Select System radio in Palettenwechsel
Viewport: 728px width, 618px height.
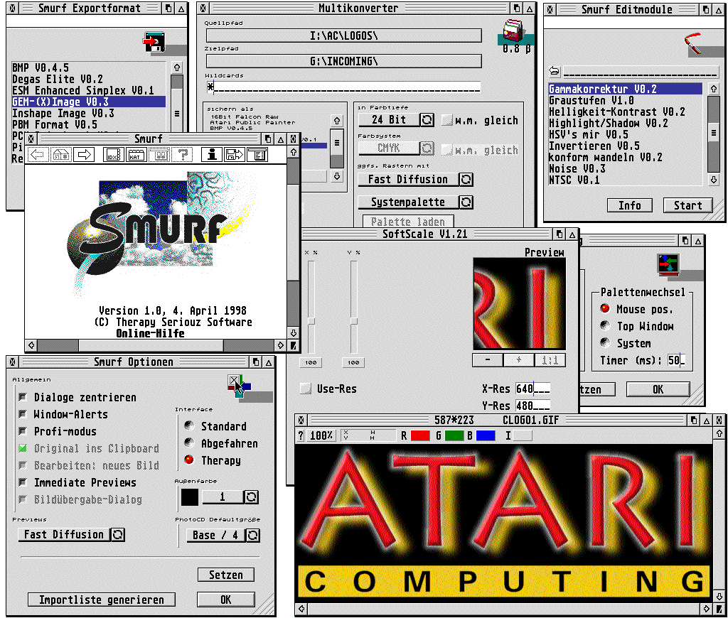click(x=604, y=342)
